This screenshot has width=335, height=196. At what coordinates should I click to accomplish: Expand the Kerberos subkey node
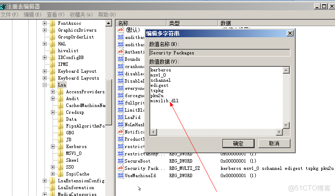click(53, 146)
